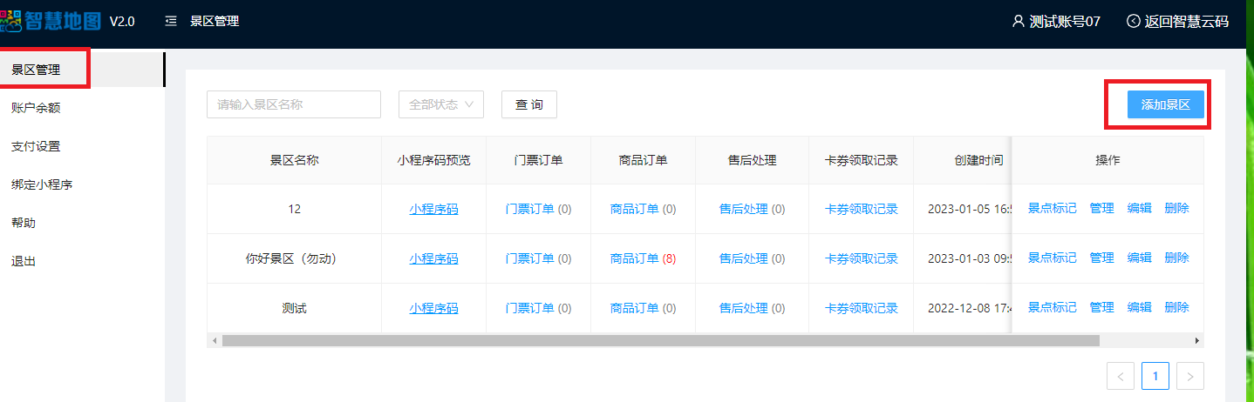Select 账户余额 in the sidebar menu

point(36,108)
